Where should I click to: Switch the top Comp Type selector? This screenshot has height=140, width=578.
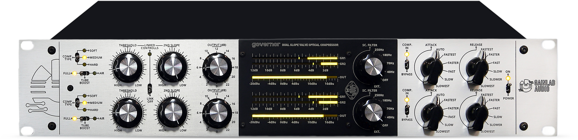[77, 58]
